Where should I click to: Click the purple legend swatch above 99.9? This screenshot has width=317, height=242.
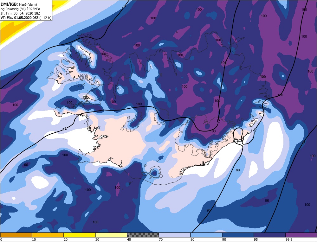point(301,235)
